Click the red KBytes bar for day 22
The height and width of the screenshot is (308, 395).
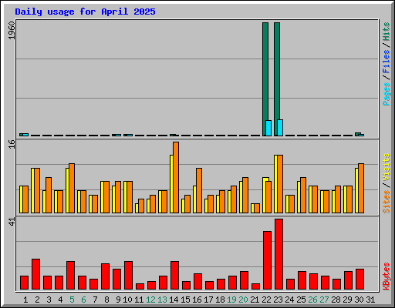(267, 260)
